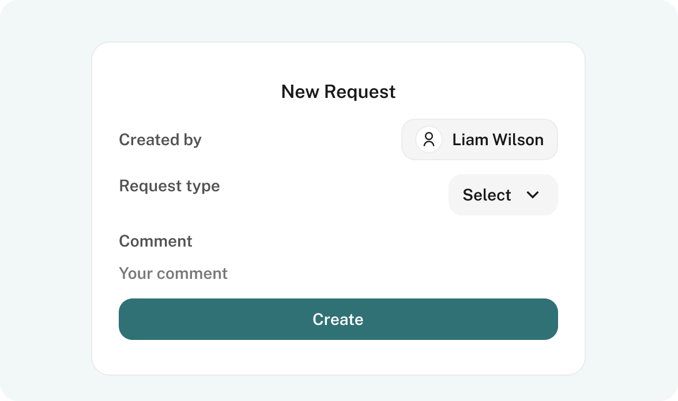Screen dimensions: 678x401
Task: Focus the Your comment text field
Action: point(338,274)
